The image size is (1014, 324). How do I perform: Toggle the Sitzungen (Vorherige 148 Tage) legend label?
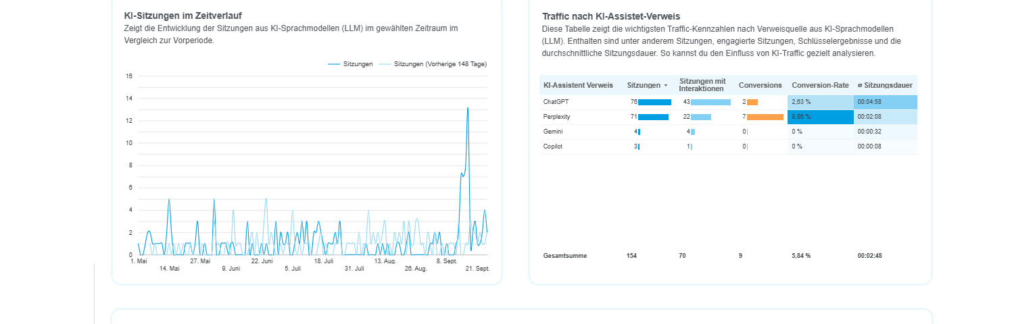(440, 64)
